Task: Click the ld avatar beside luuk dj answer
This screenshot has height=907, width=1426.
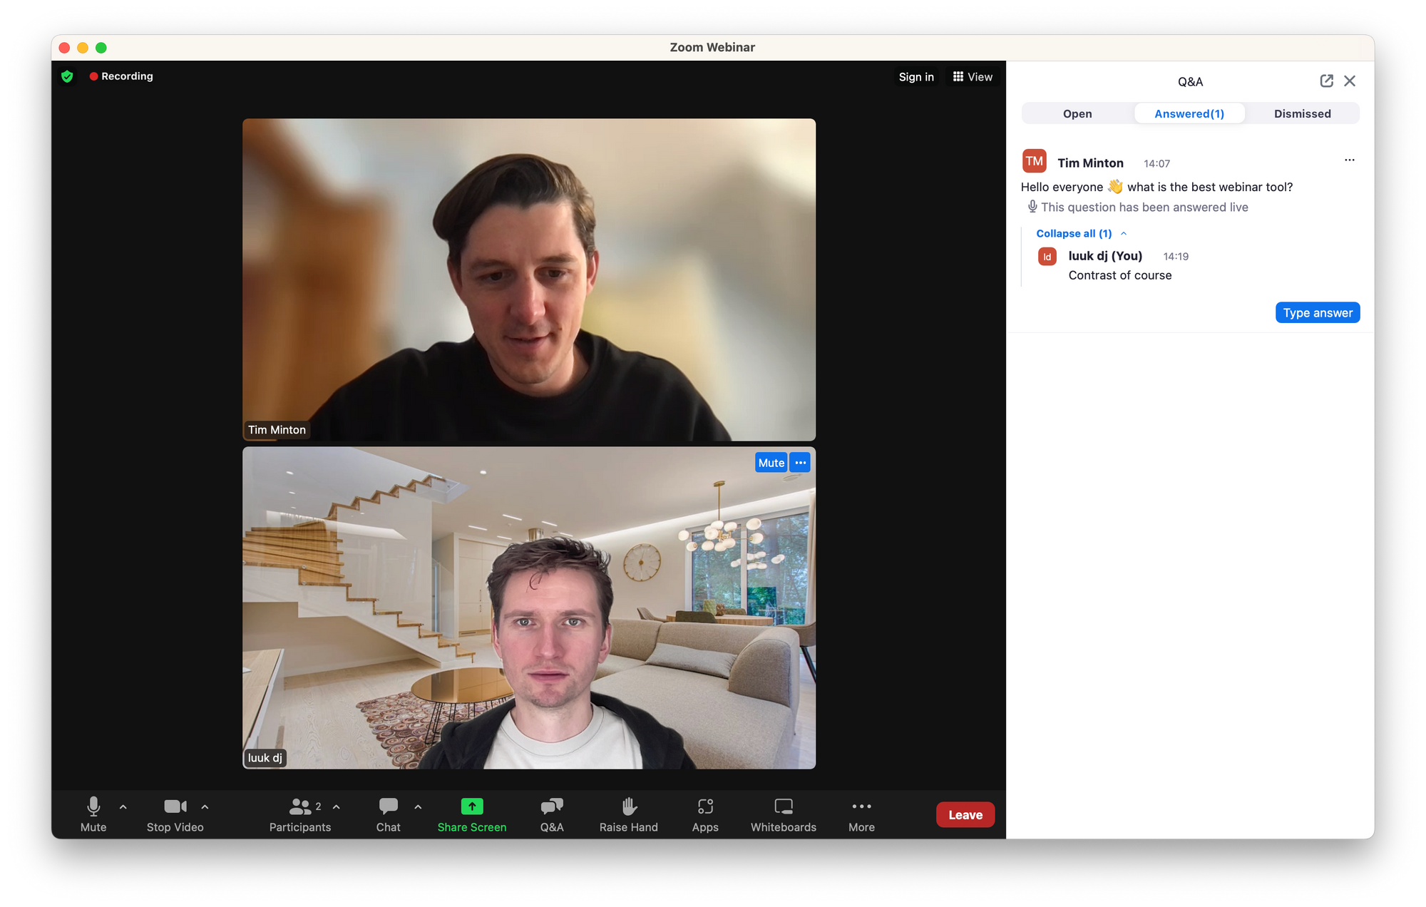Action: coord(1047,257)
